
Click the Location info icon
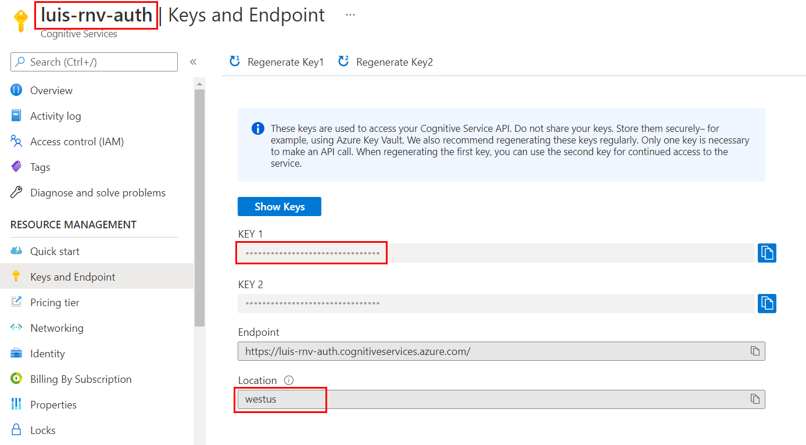(289, 381)
